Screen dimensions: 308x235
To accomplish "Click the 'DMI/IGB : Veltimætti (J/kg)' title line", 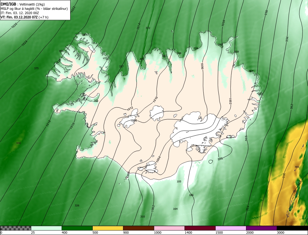I will coord(23,4).
